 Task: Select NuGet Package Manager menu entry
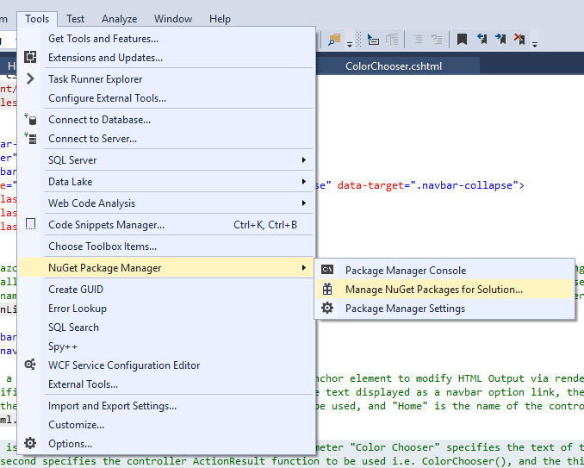pos(165,267)
